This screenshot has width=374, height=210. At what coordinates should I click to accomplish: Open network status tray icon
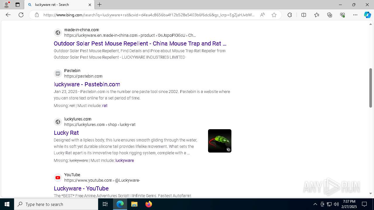[329, 204]
